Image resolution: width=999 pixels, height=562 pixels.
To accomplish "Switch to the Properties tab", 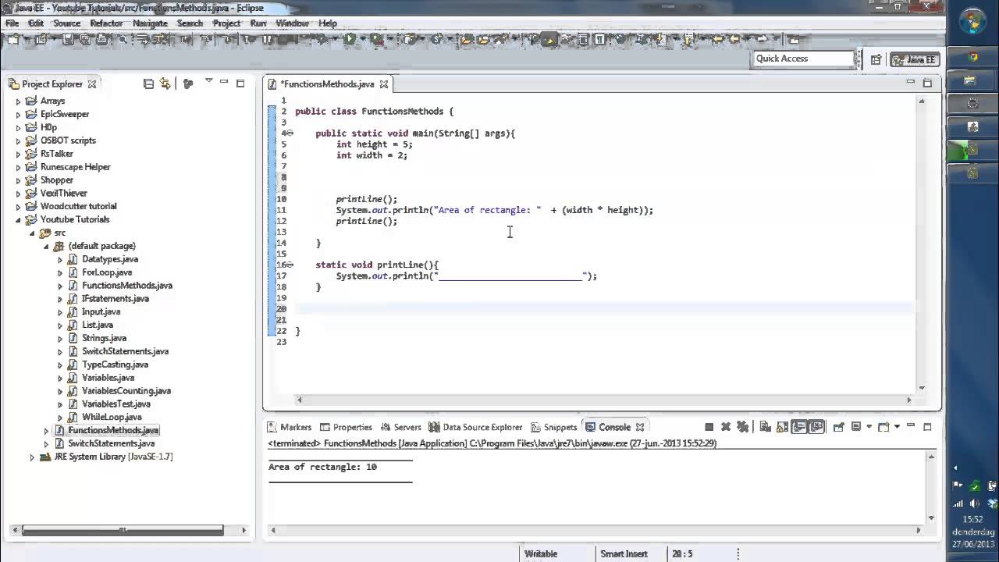I will [346, 427].
